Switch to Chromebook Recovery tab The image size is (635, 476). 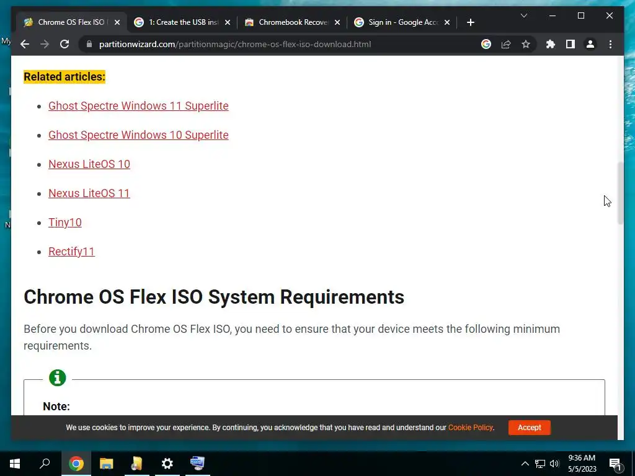tap(293, 22)
